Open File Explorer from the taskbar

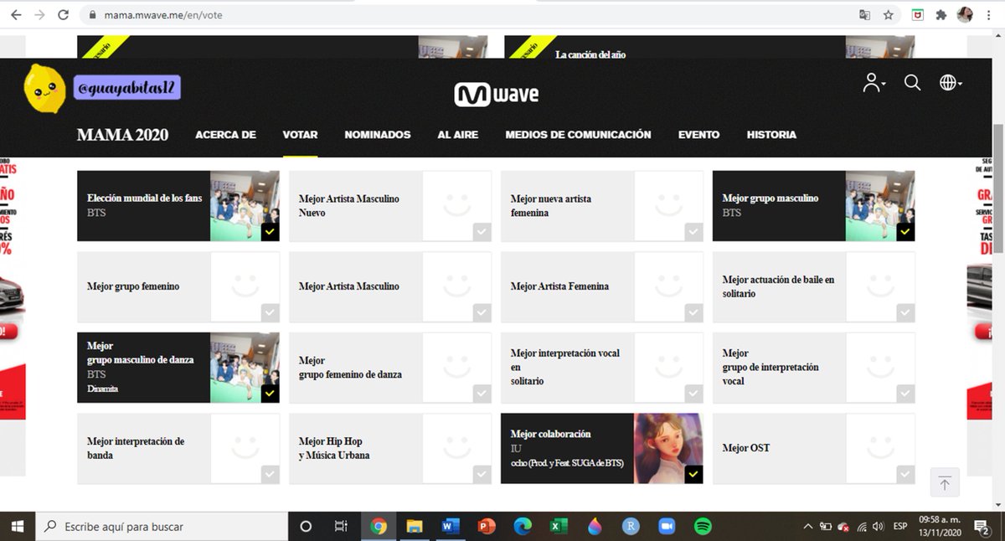click(x=415, y=526)
